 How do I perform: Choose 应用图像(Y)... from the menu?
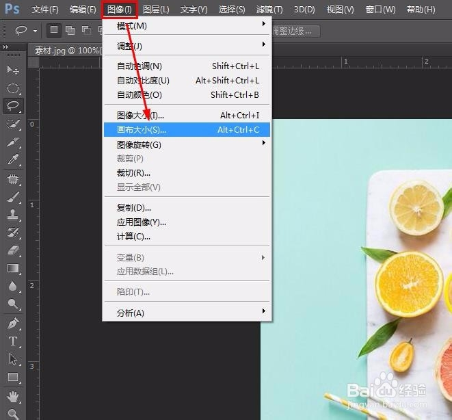187,222
